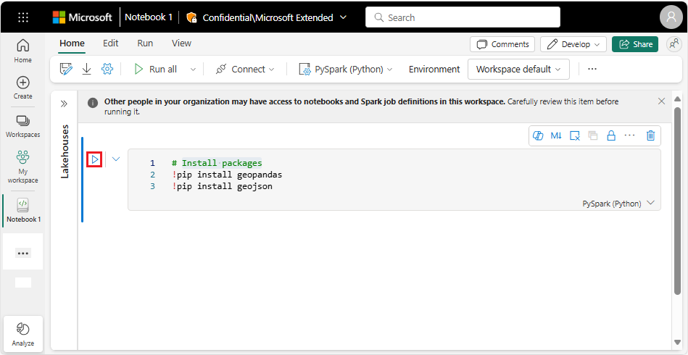
Task: Convert cell to markdown via M↓ icon
Action: [556, 135]
